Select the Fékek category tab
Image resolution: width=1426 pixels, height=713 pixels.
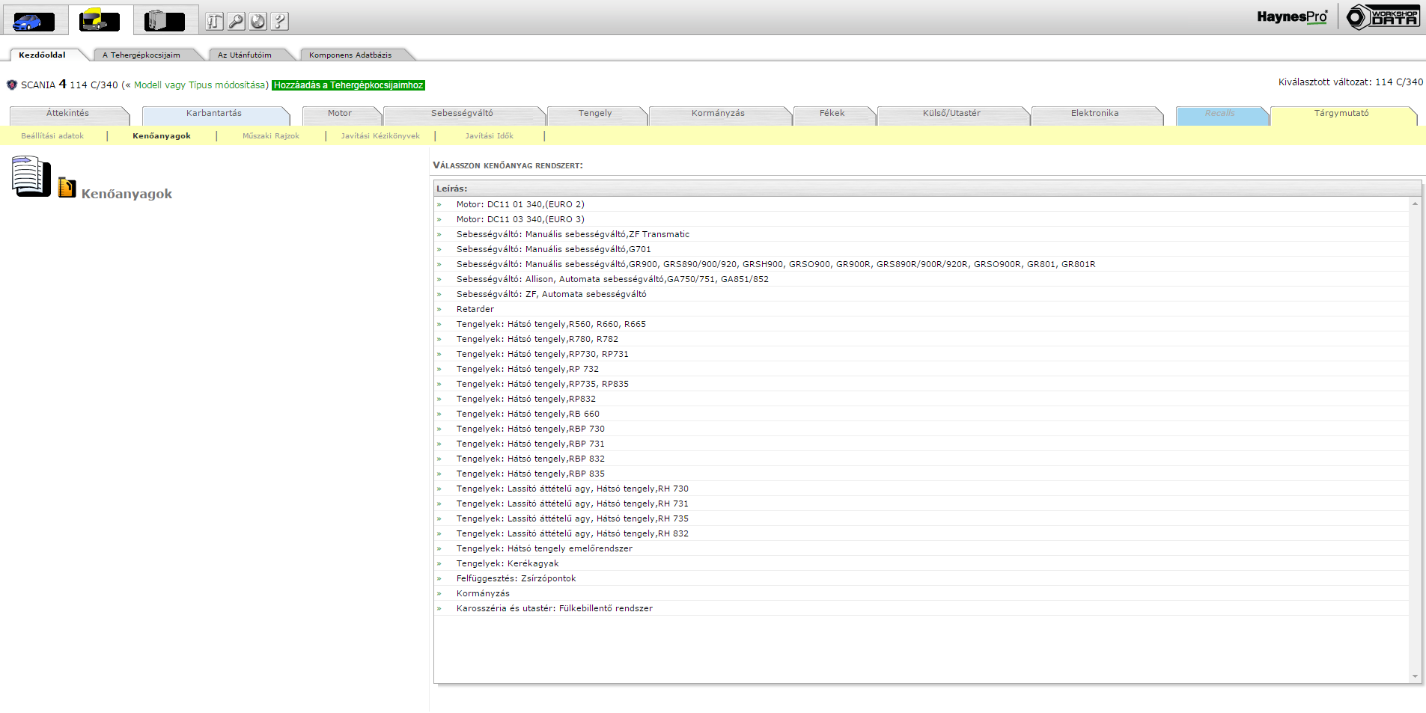832,114
